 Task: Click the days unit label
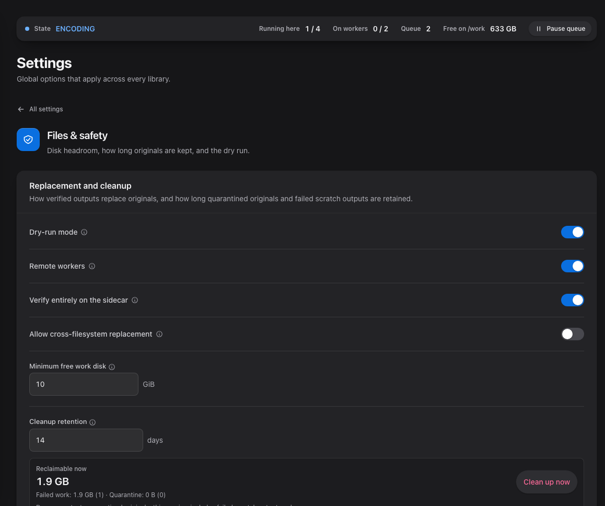coord(155,440)
